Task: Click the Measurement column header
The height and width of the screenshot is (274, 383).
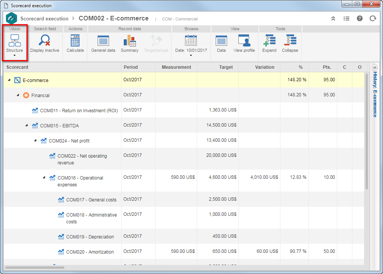Action: [176, 67]
